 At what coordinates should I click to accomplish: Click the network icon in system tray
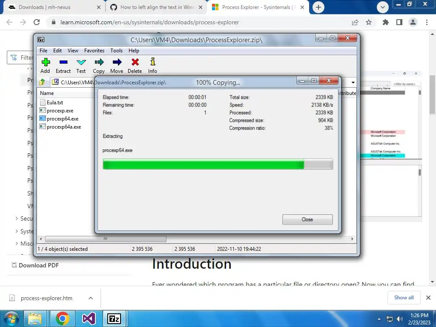[x=390, y=319]
